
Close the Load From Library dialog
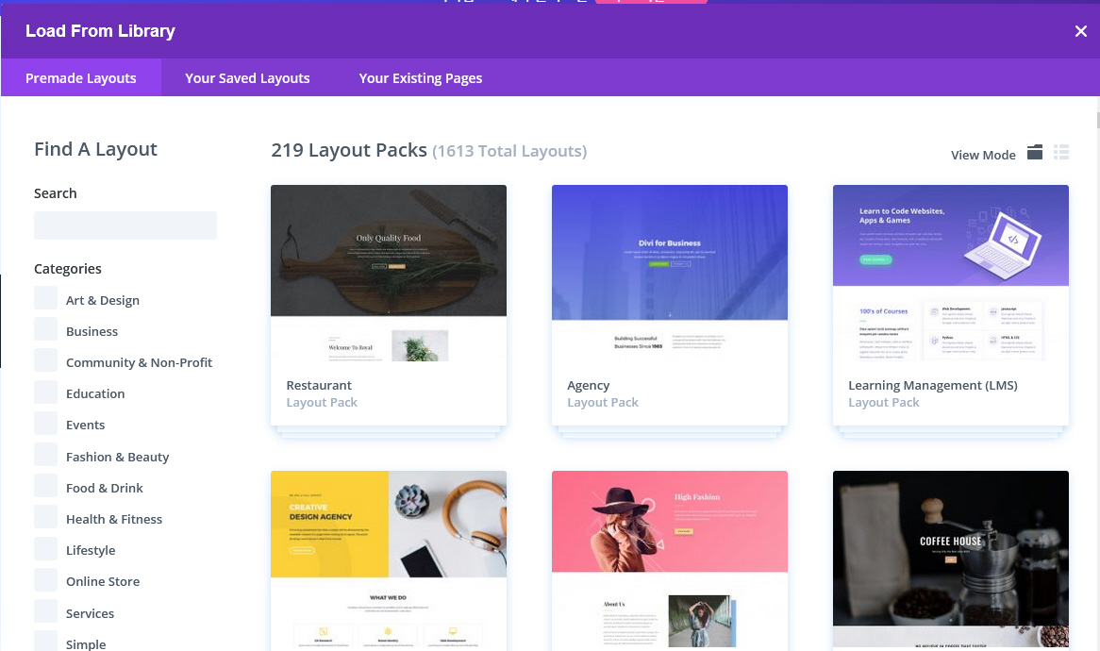1080,31
